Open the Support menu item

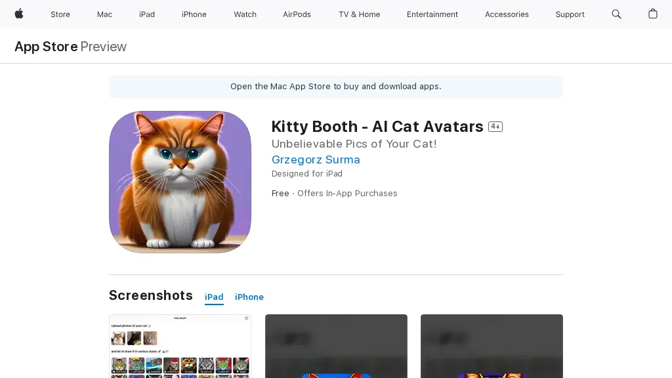pos(570,14)
